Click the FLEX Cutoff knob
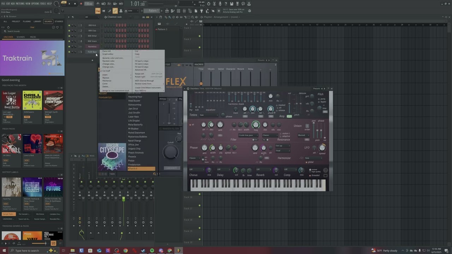 (x=170, y=152)
